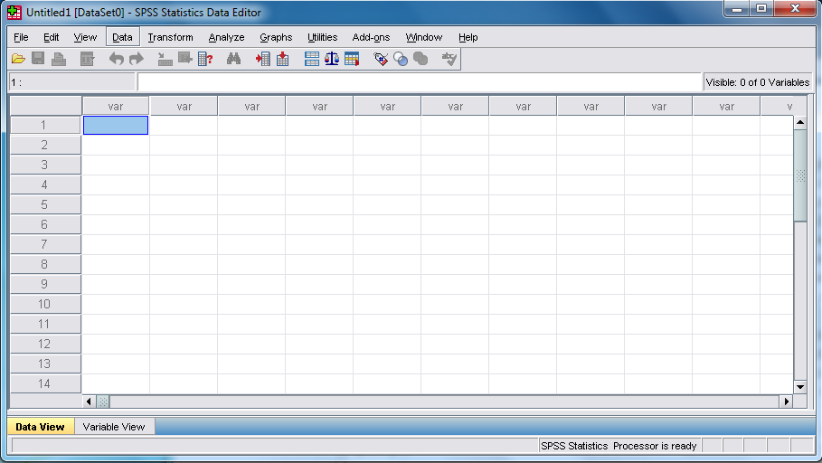
Task: Open the Variables info icon with question mark
Action: pyautogui.click(x=205, y=59)
